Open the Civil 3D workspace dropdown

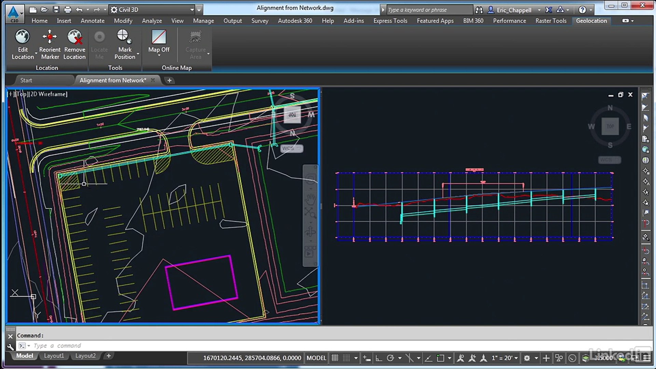tap(192, 10)
